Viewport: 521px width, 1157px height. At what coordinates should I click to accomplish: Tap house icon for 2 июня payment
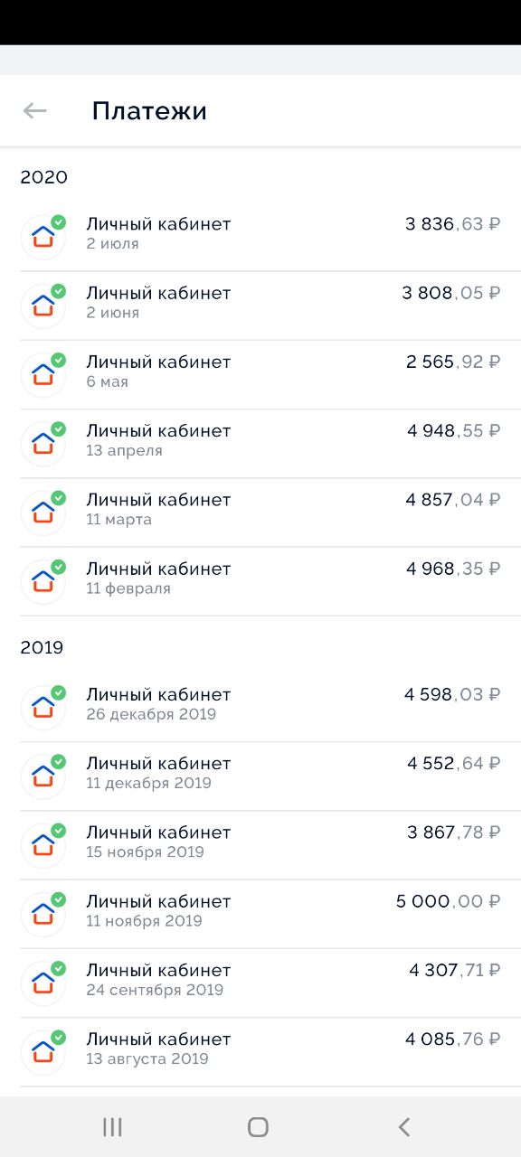43,306
